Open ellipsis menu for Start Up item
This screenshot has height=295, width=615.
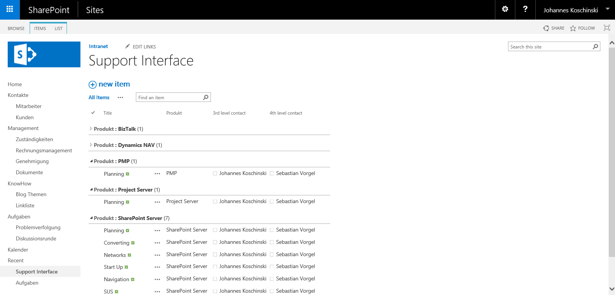[x=157, y=267]
